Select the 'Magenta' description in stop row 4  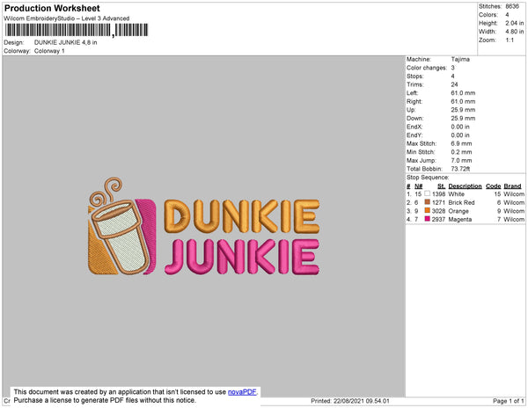pos(460,219)
